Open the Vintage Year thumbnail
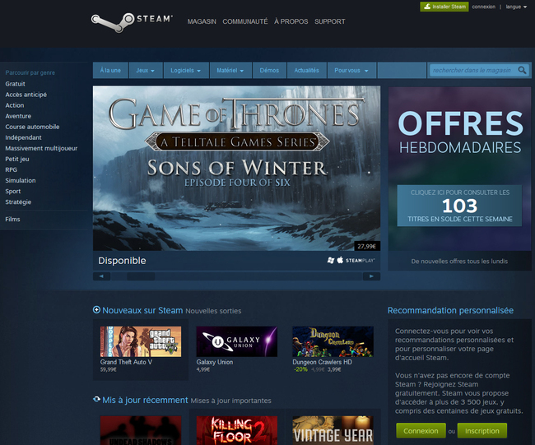 [x=333, y=430]
